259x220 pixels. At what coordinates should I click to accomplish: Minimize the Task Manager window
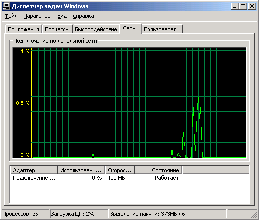tap(235, 6)
